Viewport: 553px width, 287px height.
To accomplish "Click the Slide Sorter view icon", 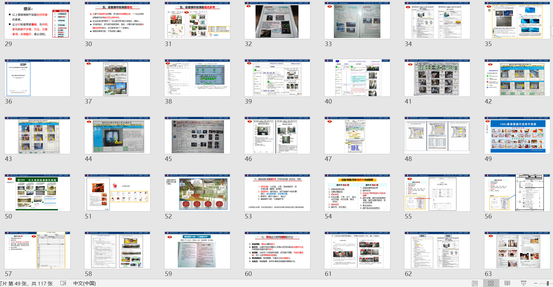I will click(x=491, y=283).
